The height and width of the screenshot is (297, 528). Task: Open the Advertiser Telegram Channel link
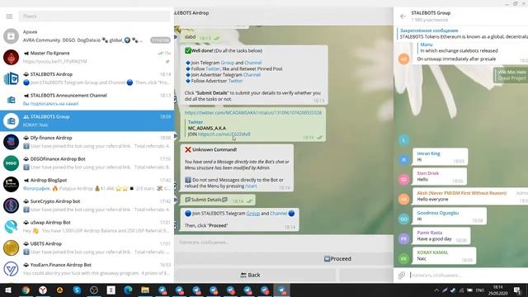click(x=252, y=75)
